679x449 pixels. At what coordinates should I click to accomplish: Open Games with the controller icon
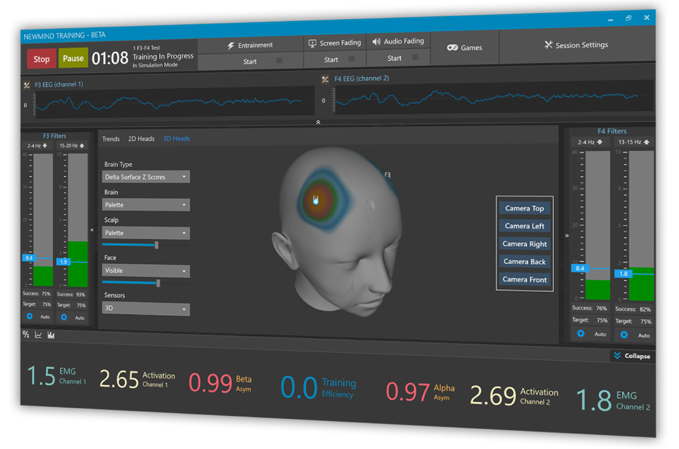[x=464, y=48]
